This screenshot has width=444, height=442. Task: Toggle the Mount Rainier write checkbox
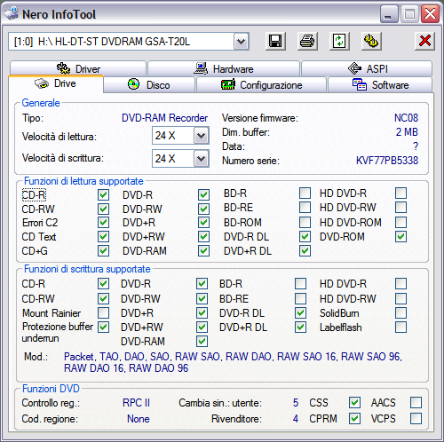tap(103, 312)
